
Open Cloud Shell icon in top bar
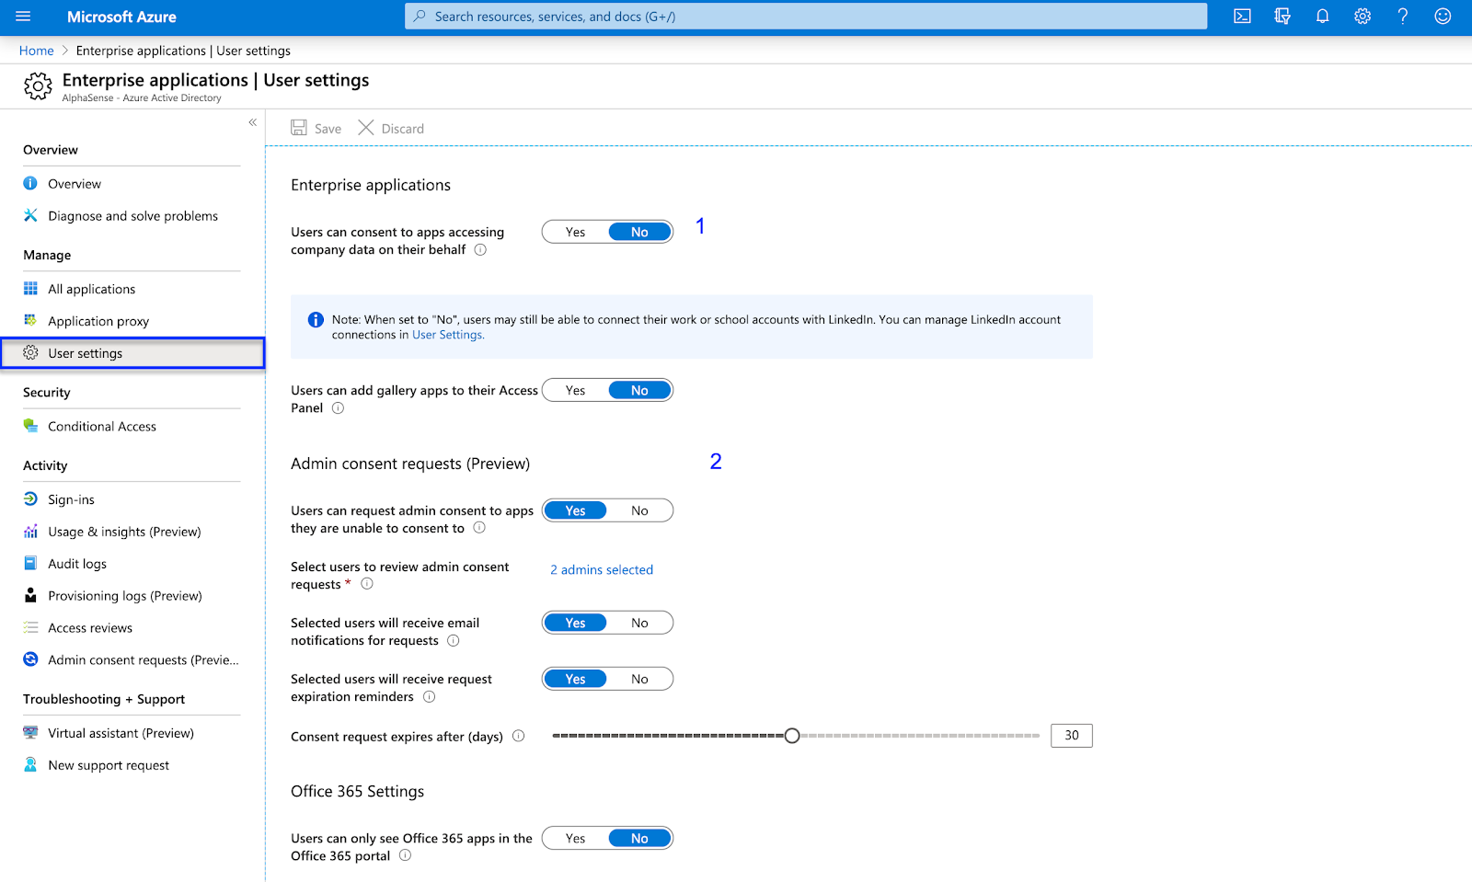(1242, 17)
